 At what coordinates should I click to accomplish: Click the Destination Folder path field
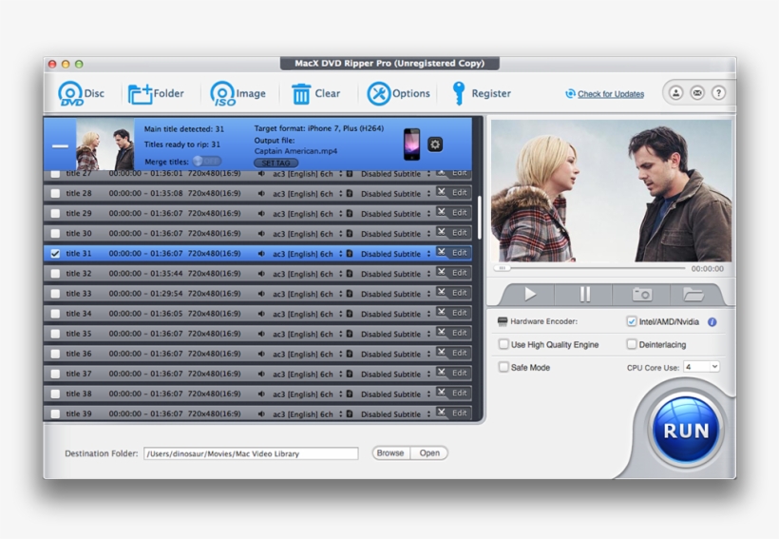click(251, 453)
